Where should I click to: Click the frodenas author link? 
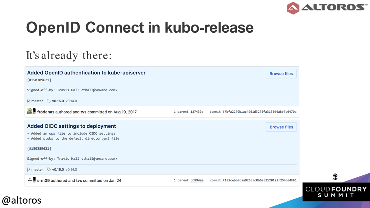pos(46,112)
